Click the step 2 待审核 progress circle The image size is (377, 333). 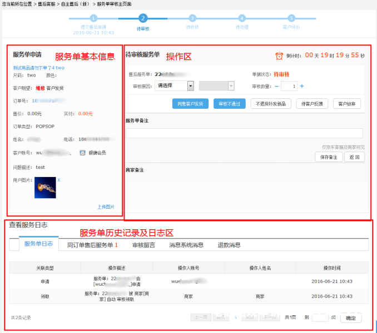pos(143,18)
